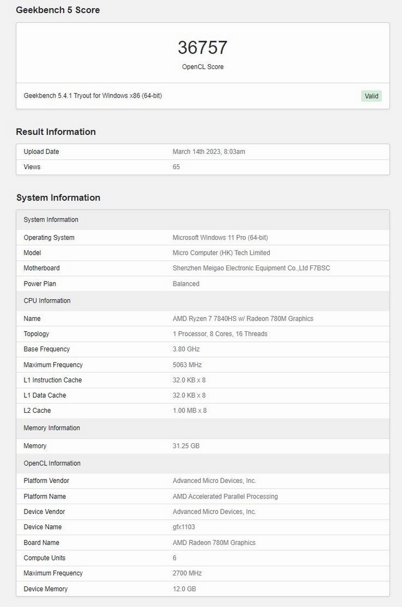Screen dimensions: 402x607
Task: Click the Result Information heading
Action: [56, 132]
